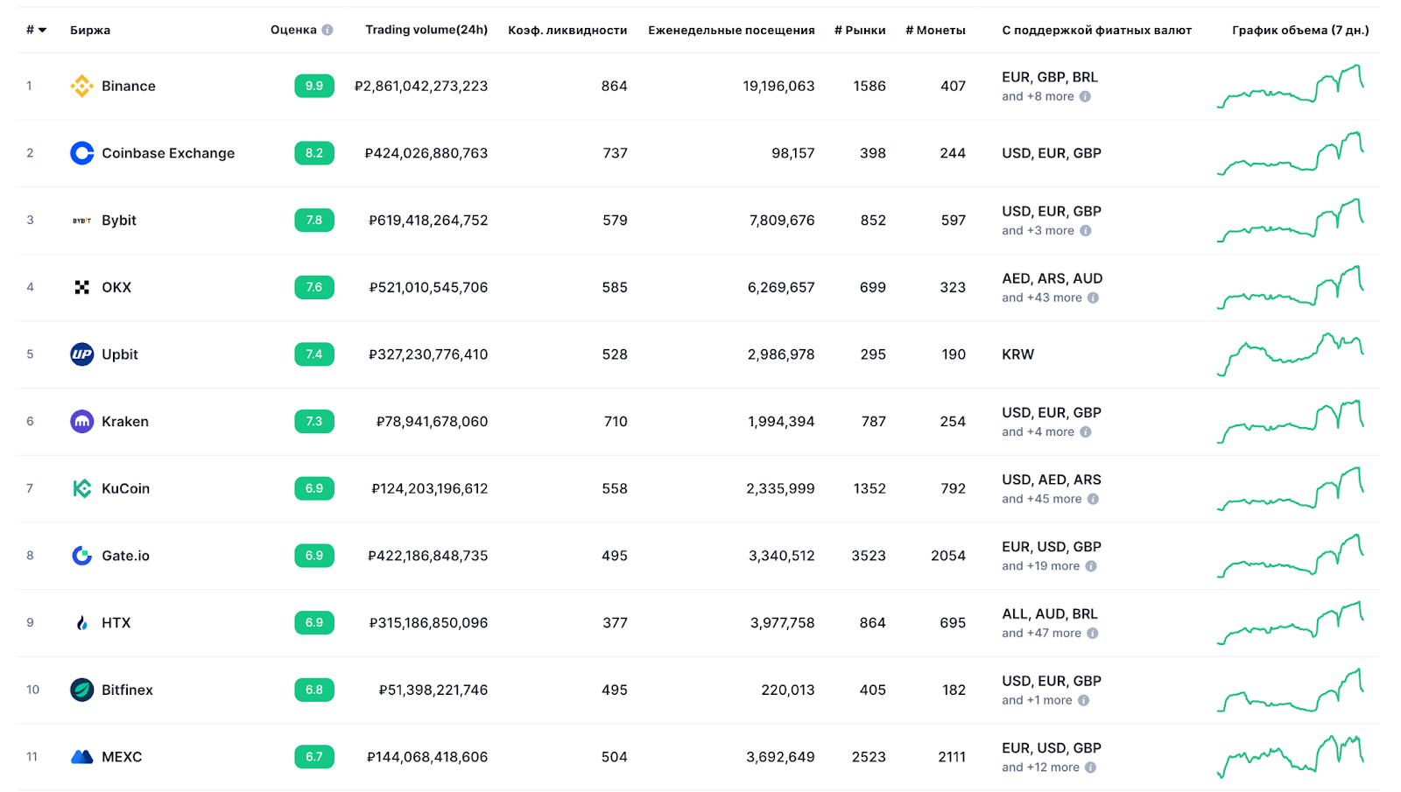This screenshot has width=1401, height=792.
Task: Click Binance score badge 9.9
Action: coord(314,86)
